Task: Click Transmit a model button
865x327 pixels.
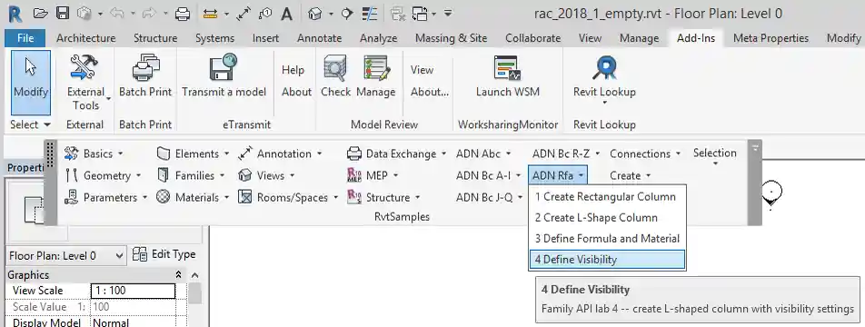Action: pyautogui.click(x=224, y=76)
